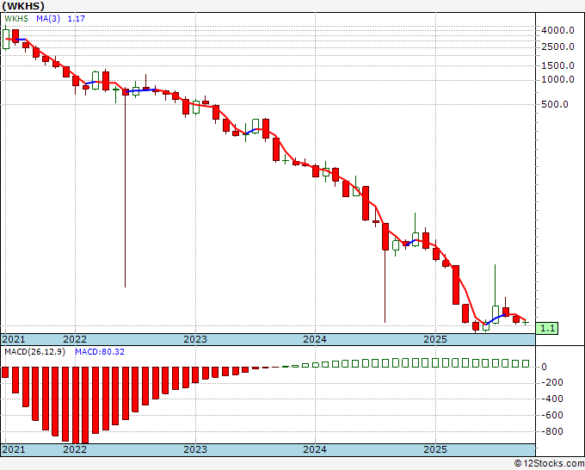585x470 pixels.
Task: Click the 0 level on MACD axis
Action: 544,367
